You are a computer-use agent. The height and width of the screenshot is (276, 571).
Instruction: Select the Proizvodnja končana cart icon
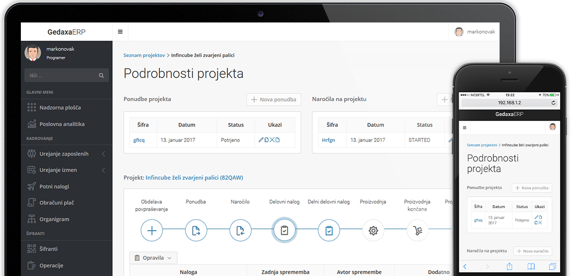[417, 230]
